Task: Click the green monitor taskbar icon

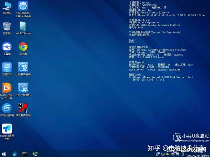Action: [x=35, y=154]
